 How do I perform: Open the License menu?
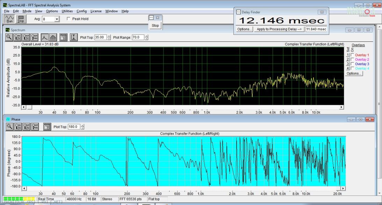tap(96, 11)
